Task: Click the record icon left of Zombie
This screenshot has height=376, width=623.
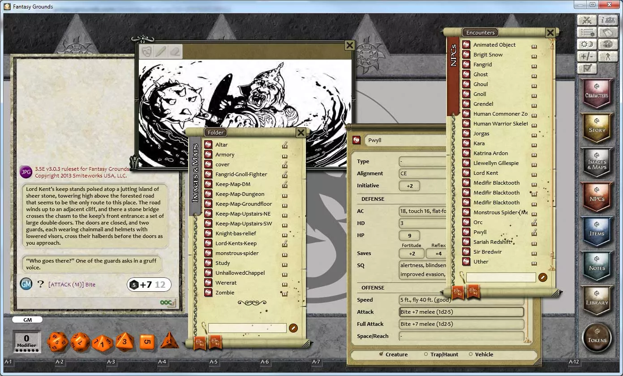Action: click(208, 293)
